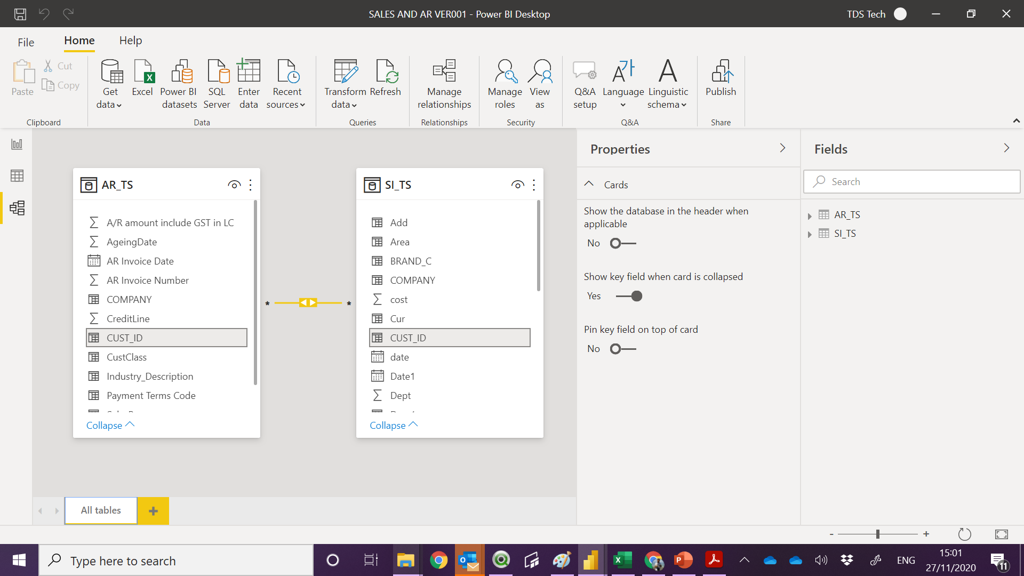
Task: Click the Save icon in title bar
Action: coord(20,14)
